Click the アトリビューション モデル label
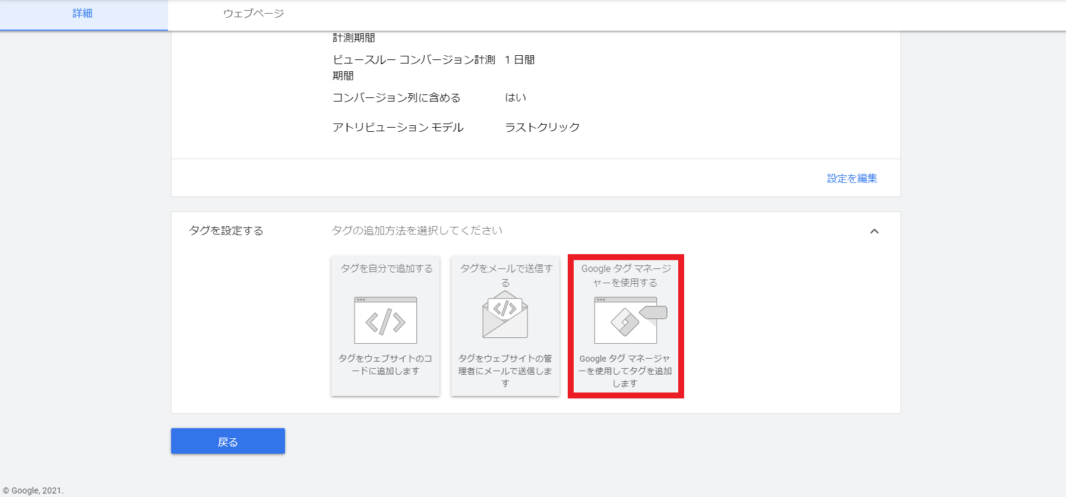Screen dimensions: 1066x497 (x=398, y=127)
